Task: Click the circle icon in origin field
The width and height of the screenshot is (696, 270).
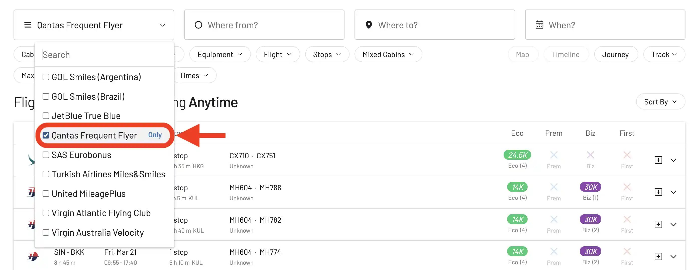Action: 198,25
